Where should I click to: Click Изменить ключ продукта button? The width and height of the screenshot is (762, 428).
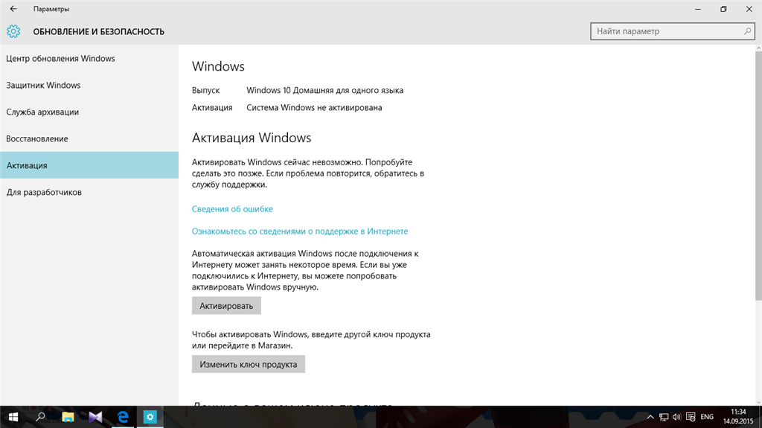click(x=249, y=364)
